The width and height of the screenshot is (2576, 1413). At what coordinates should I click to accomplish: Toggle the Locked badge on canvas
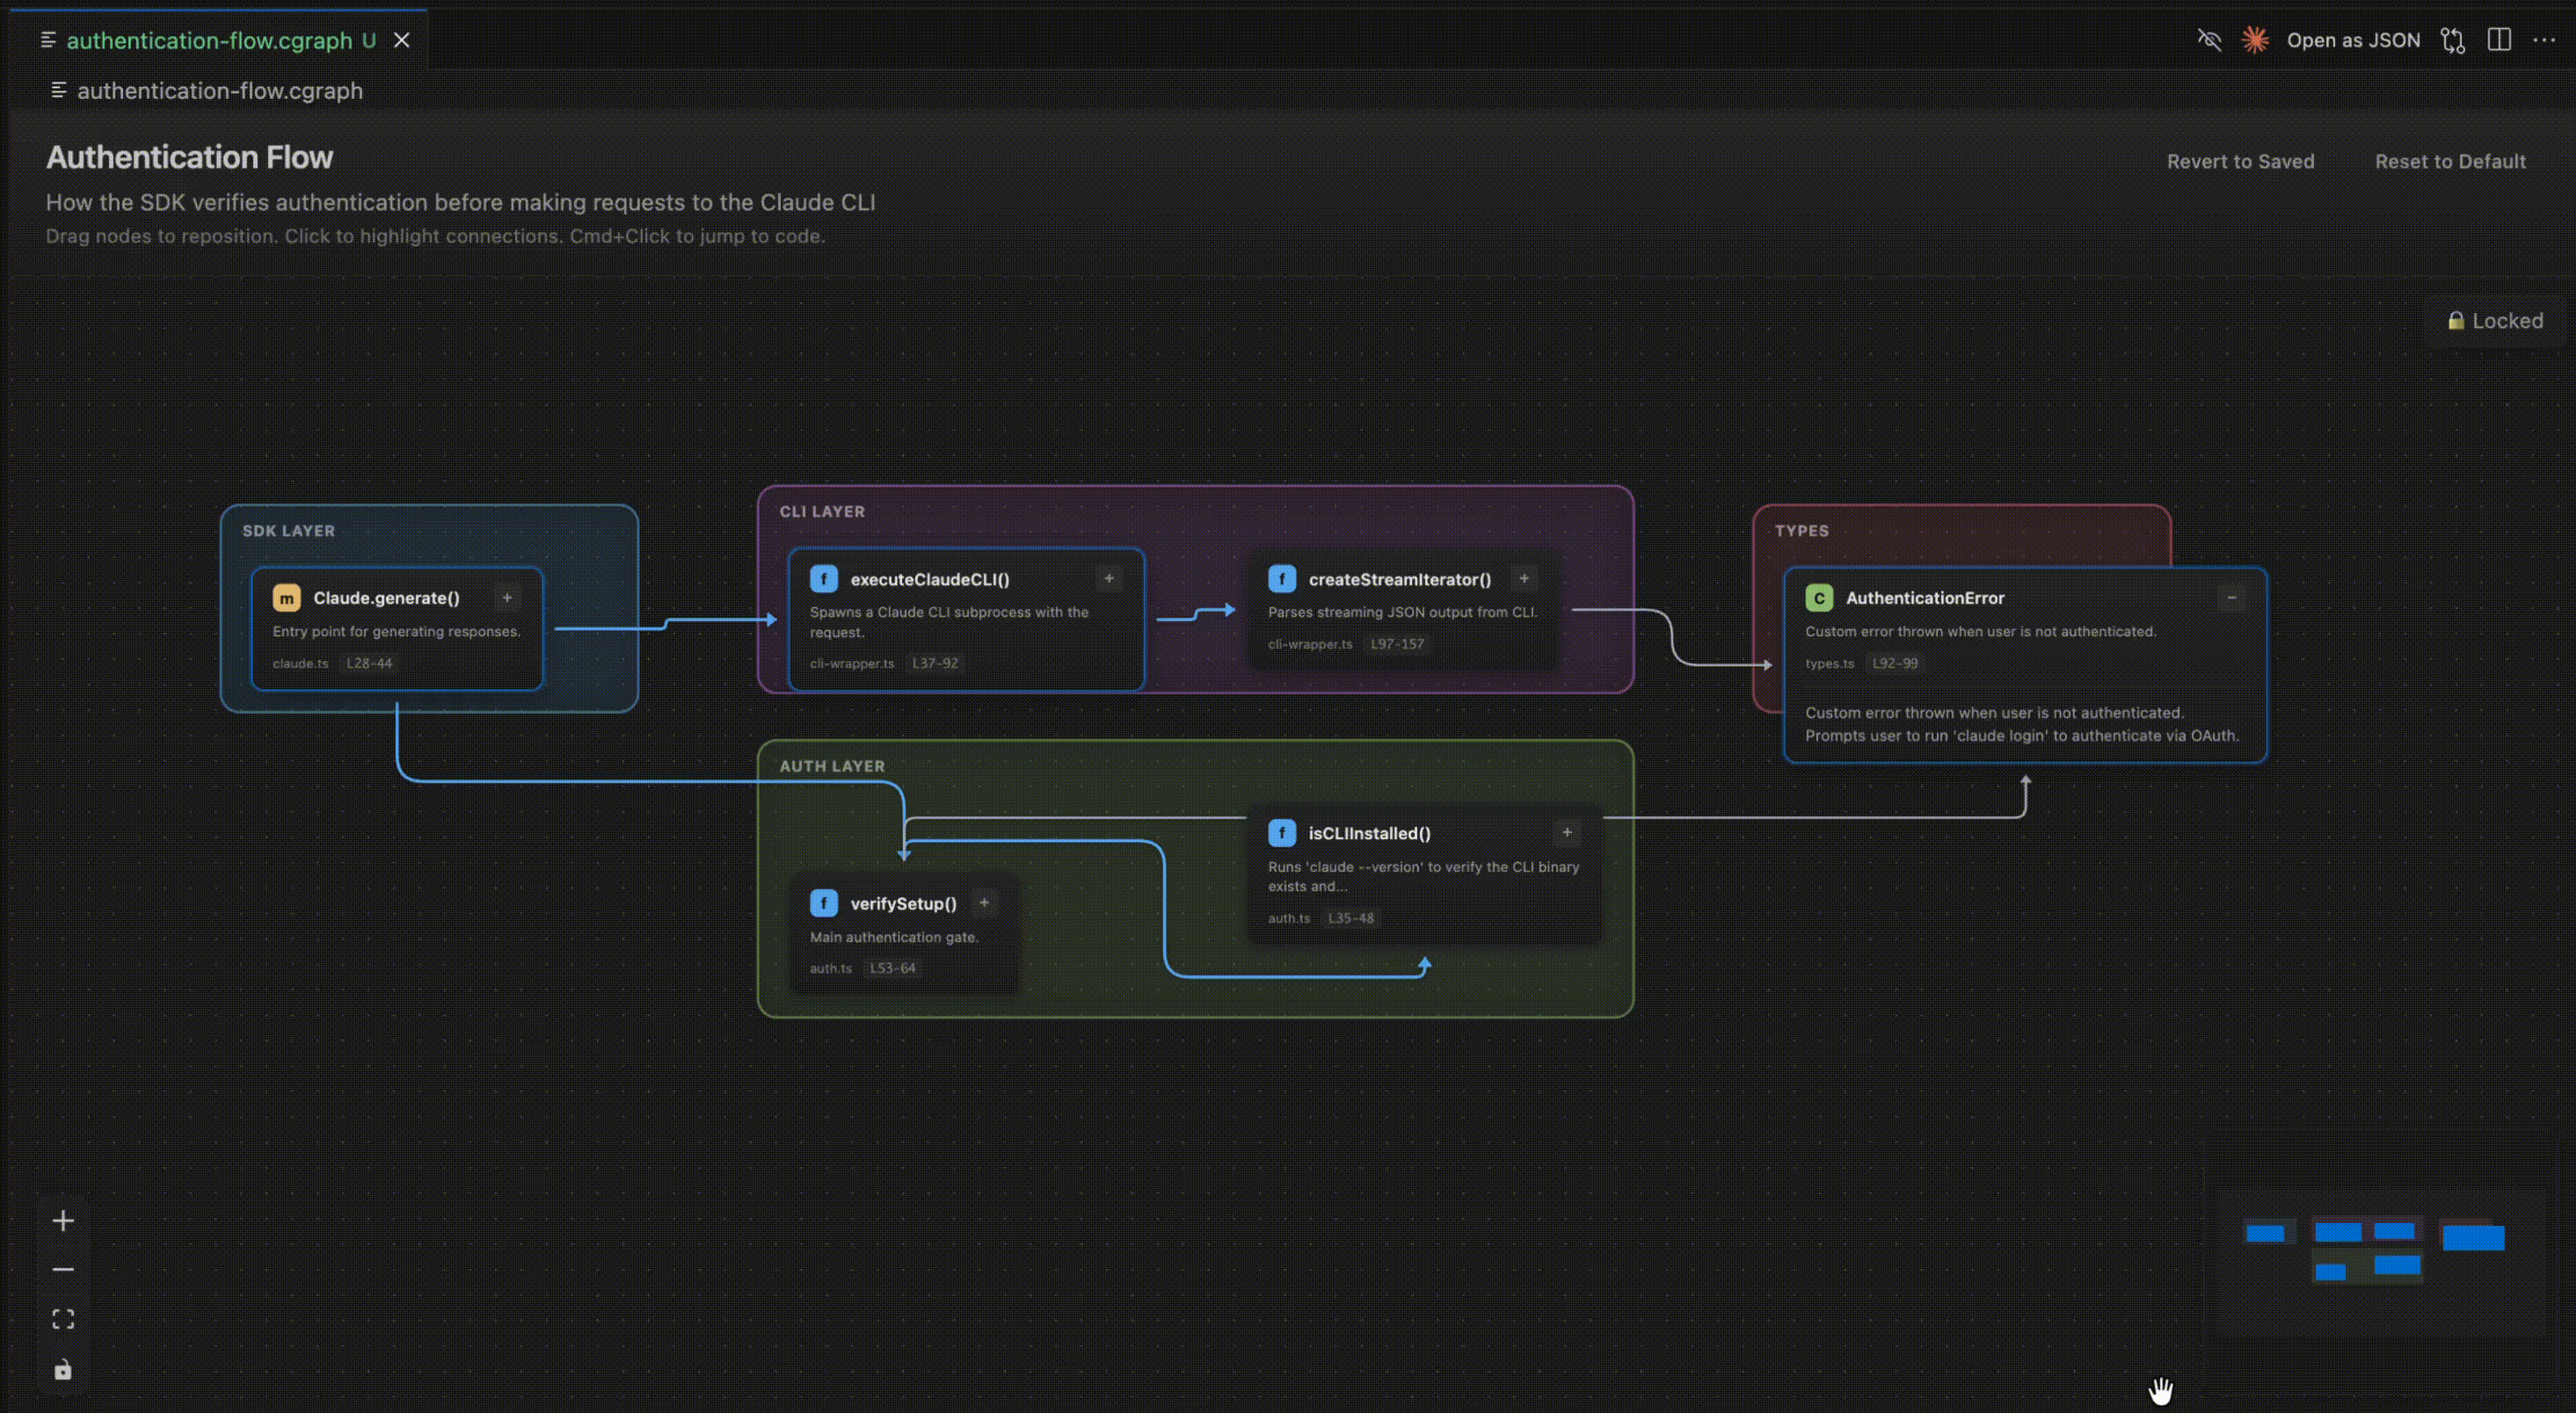click(2495, 321)
